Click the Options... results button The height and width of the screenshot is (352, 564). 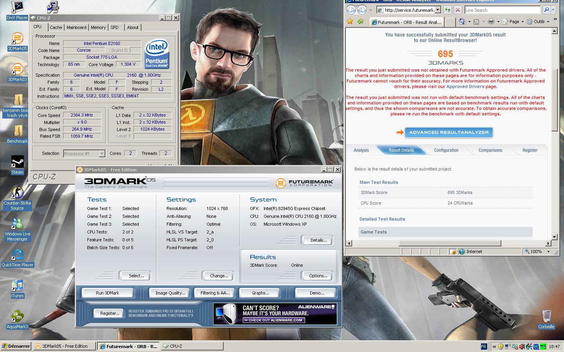[318, 276]
